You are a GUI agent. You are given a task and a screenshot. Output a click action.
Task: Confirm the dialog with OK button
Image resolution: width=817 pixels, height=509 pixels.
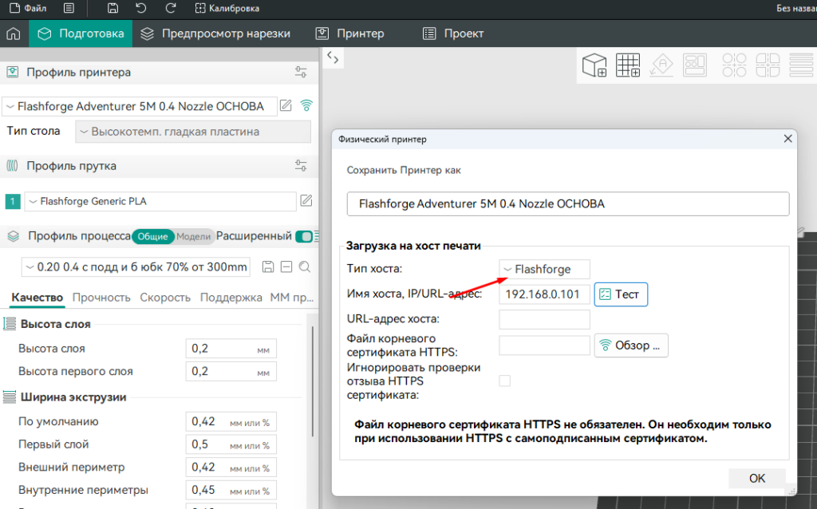756,478
